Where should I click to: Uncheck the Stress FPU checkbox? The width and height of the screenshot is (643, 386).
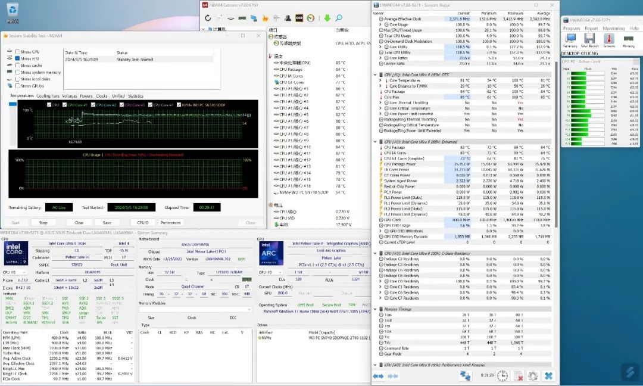pyautogui.click(x=17, y=59)
